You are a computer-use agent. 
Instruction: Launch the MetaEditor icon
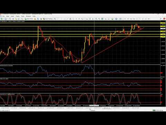(35, 19)
